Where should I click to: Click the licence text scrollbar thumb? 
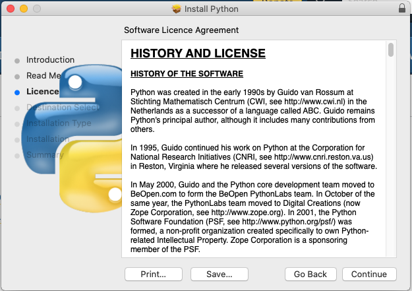[391, 49]
